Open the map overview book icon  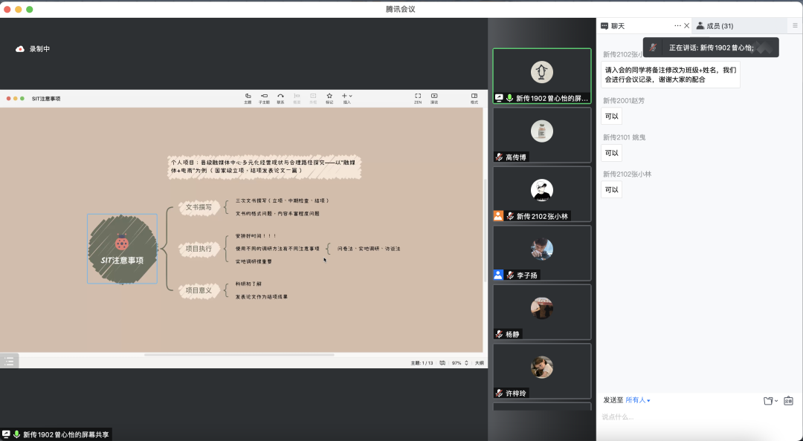coord(442,363)
